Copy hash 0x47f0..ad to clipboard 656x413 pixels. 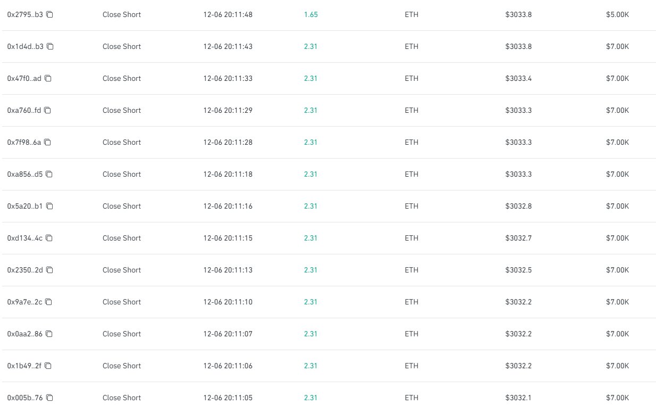[48, 78]
